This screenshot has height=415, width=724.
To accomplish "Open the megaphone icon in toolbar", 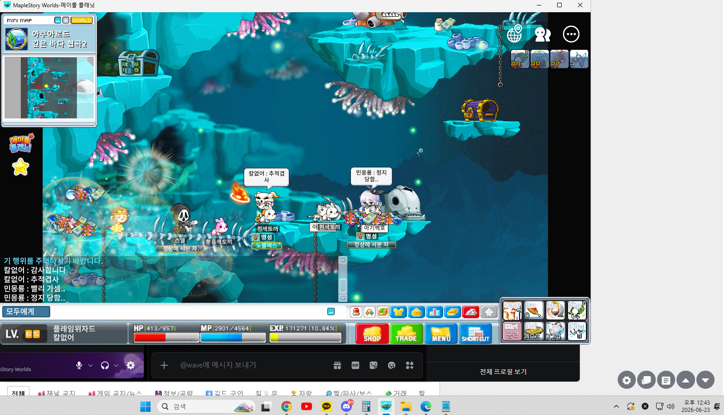I will pos(369,312).
